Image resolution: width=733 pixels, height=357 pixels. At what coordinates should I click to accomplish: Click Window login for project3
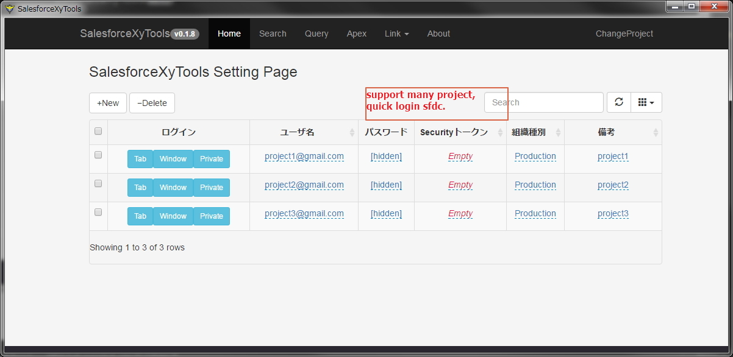(x=173, y=216)
